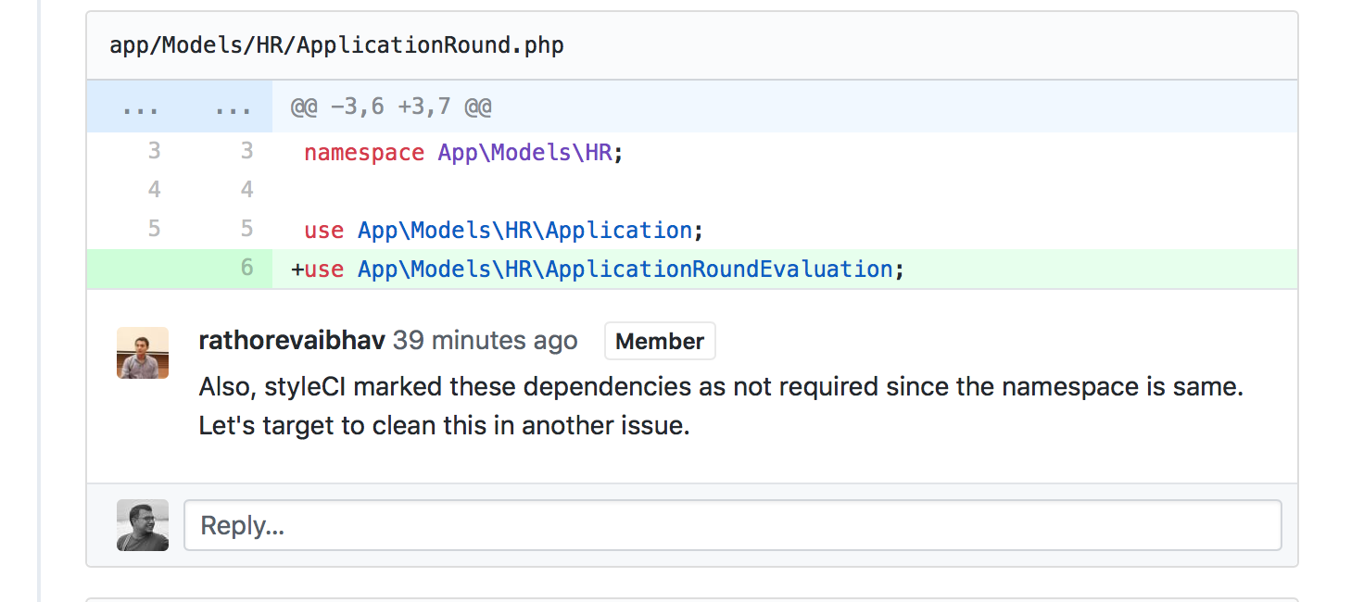Click new line number 5

tap(246, 230)
